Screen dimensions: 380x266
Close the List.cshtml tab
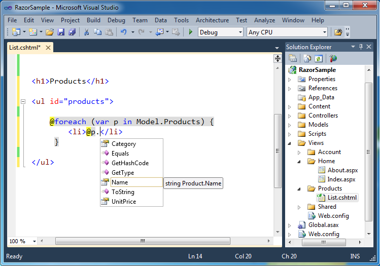coord(48,48)
